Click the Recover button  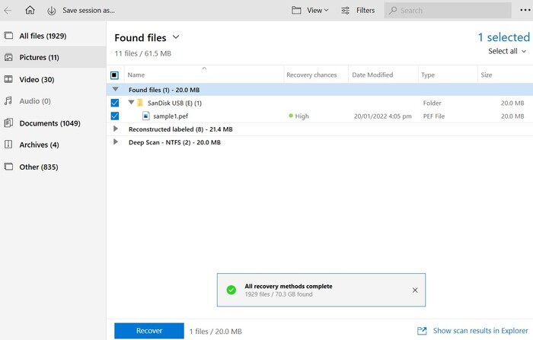148,331
